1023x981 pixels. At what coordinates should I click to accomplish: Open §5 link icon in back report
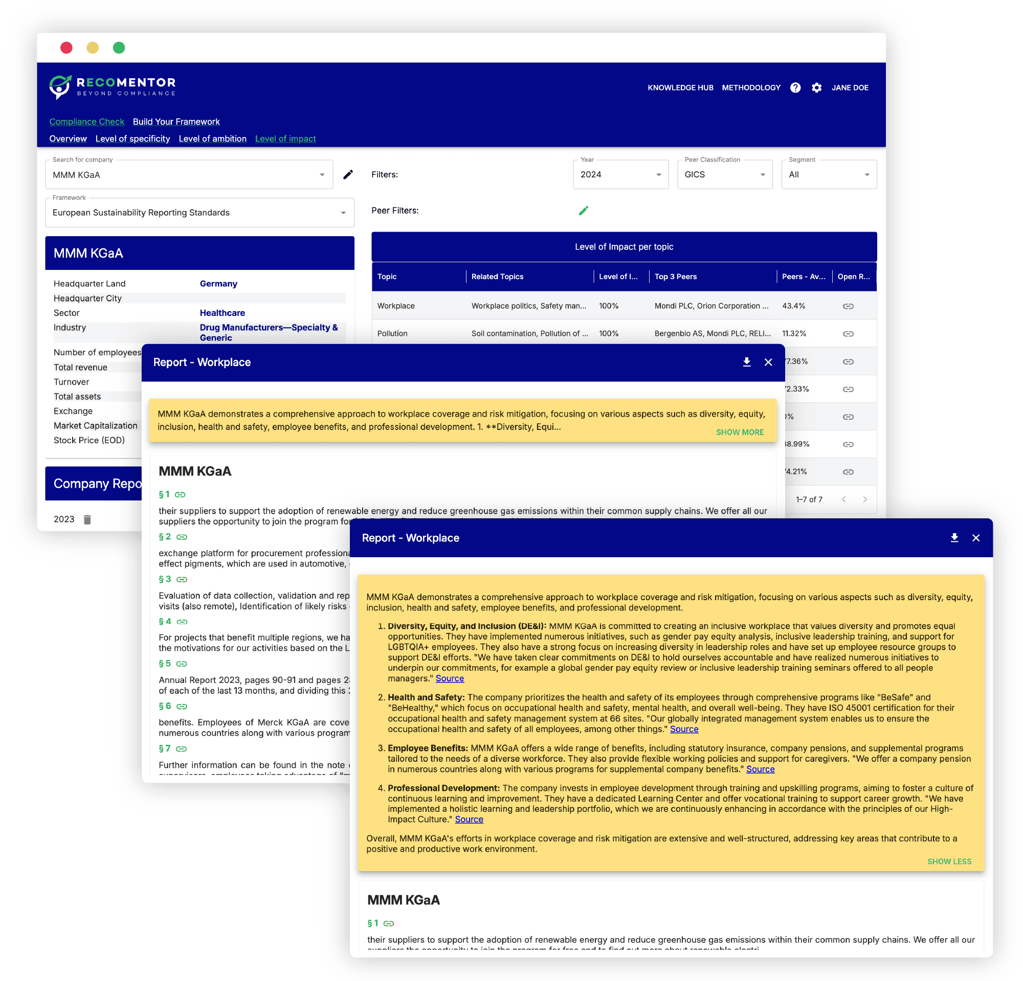(x=182, y=664)
